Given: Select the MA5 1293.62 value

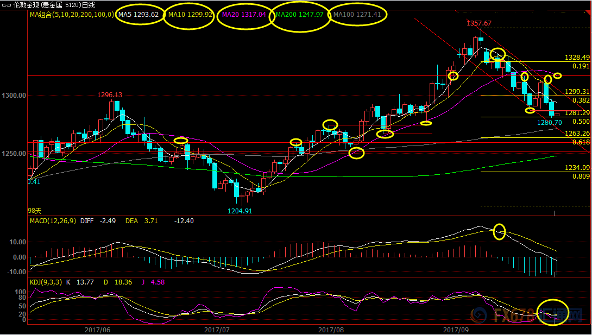Looking at the screenshot, I should pyautogui.click(x=138, y=15).
